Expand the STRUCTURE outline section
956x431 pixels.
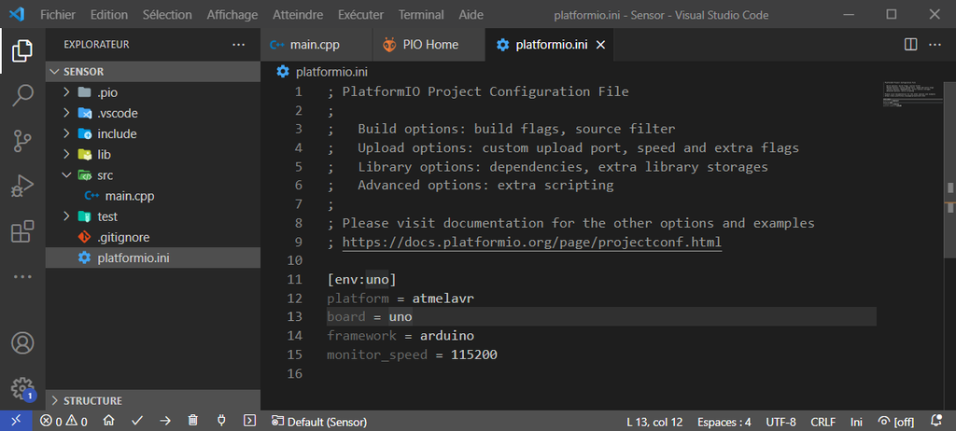pyautogui.click(x=153, y=400)
